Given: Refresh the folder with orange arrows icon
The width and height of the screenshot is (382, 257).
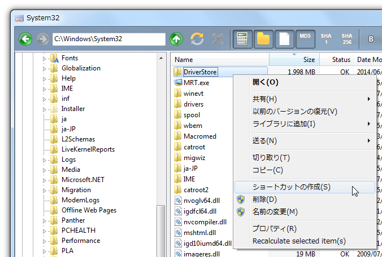Looking at the screenshot, I should tap(197, 39).
